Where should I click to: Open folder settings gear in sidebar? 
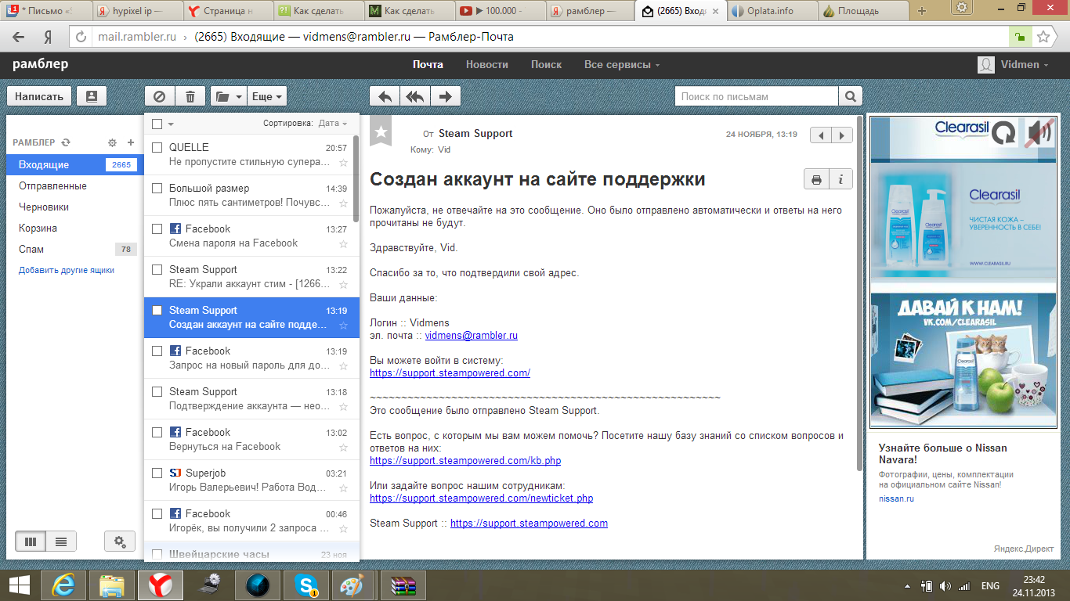click(x=112, y=142)
